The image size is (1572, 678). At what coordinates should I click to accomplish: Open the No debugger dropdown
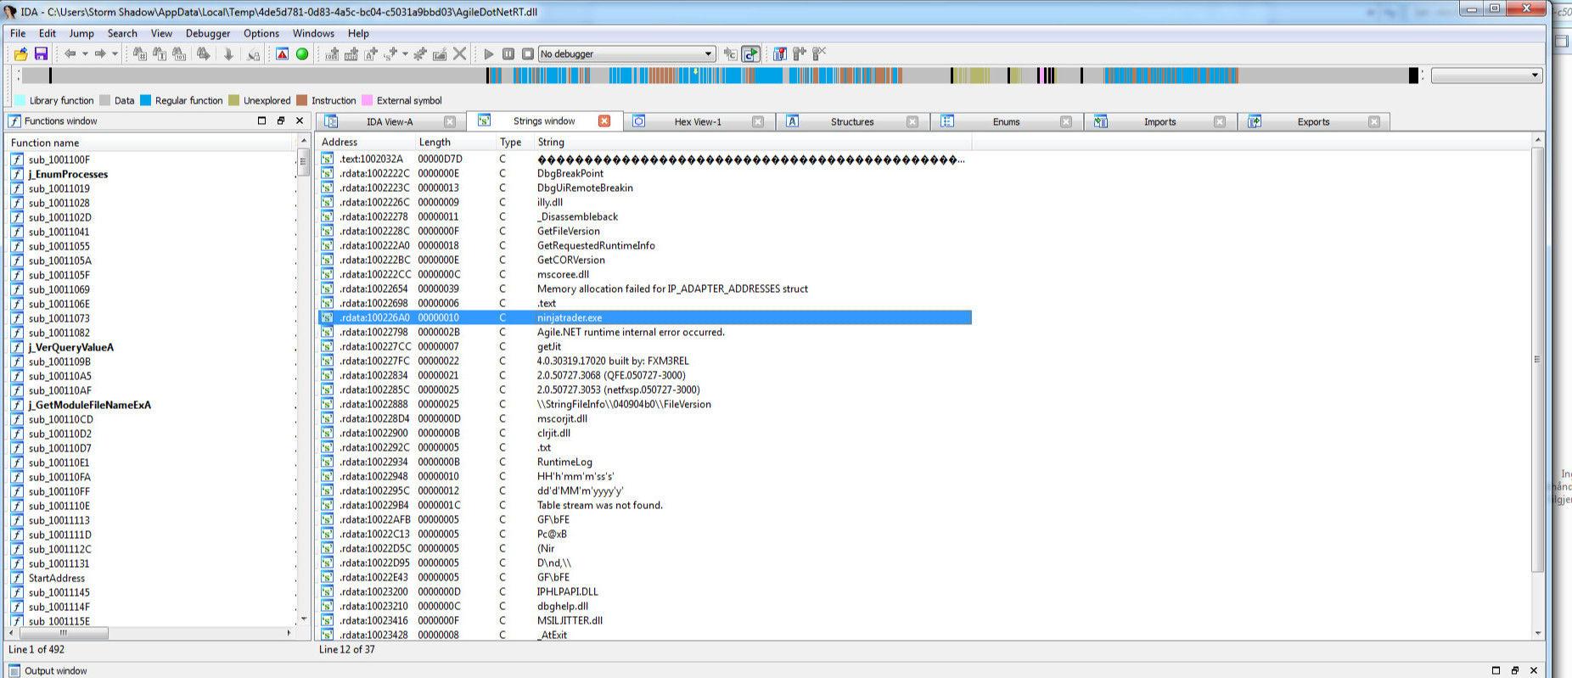(707, 53)
